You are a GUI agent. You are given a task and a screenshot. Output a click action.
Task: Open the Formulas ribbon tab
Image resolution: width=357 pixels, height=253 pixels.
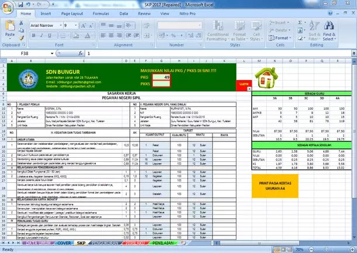tap(101, 13)
